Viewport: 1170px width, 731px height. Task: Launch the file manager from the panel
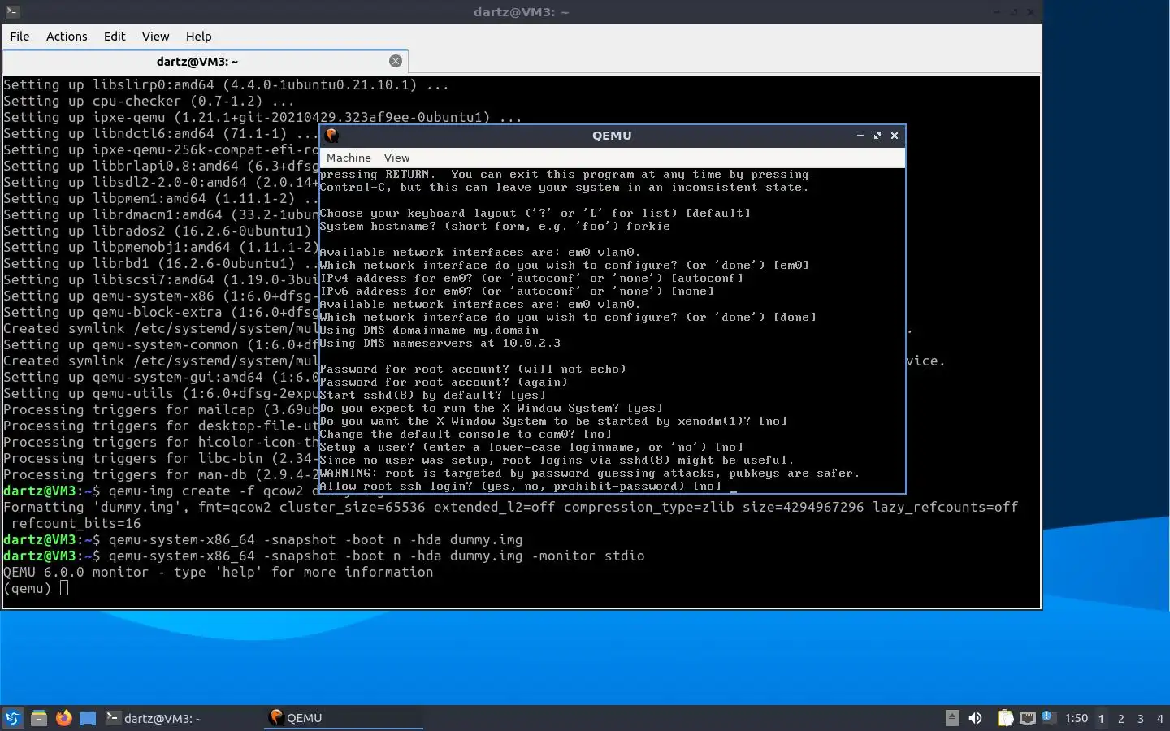click(39, 718)
